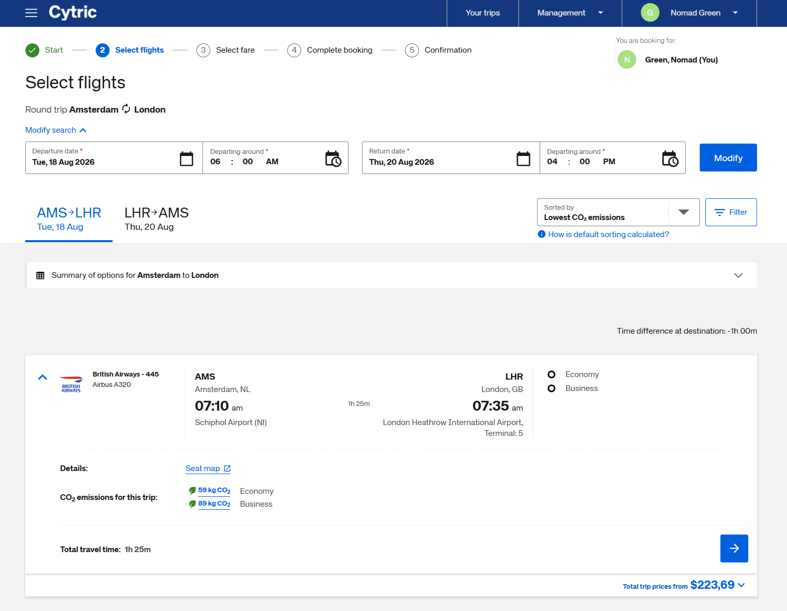Viewport: 787px width, 611px height.
Task: Click the Business CO2 leaf icon
Action: (x=192, y=504)
